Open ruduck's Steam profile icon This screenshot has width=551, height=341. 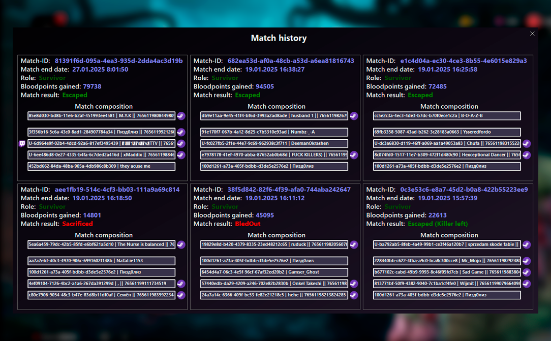click(354, 244)
